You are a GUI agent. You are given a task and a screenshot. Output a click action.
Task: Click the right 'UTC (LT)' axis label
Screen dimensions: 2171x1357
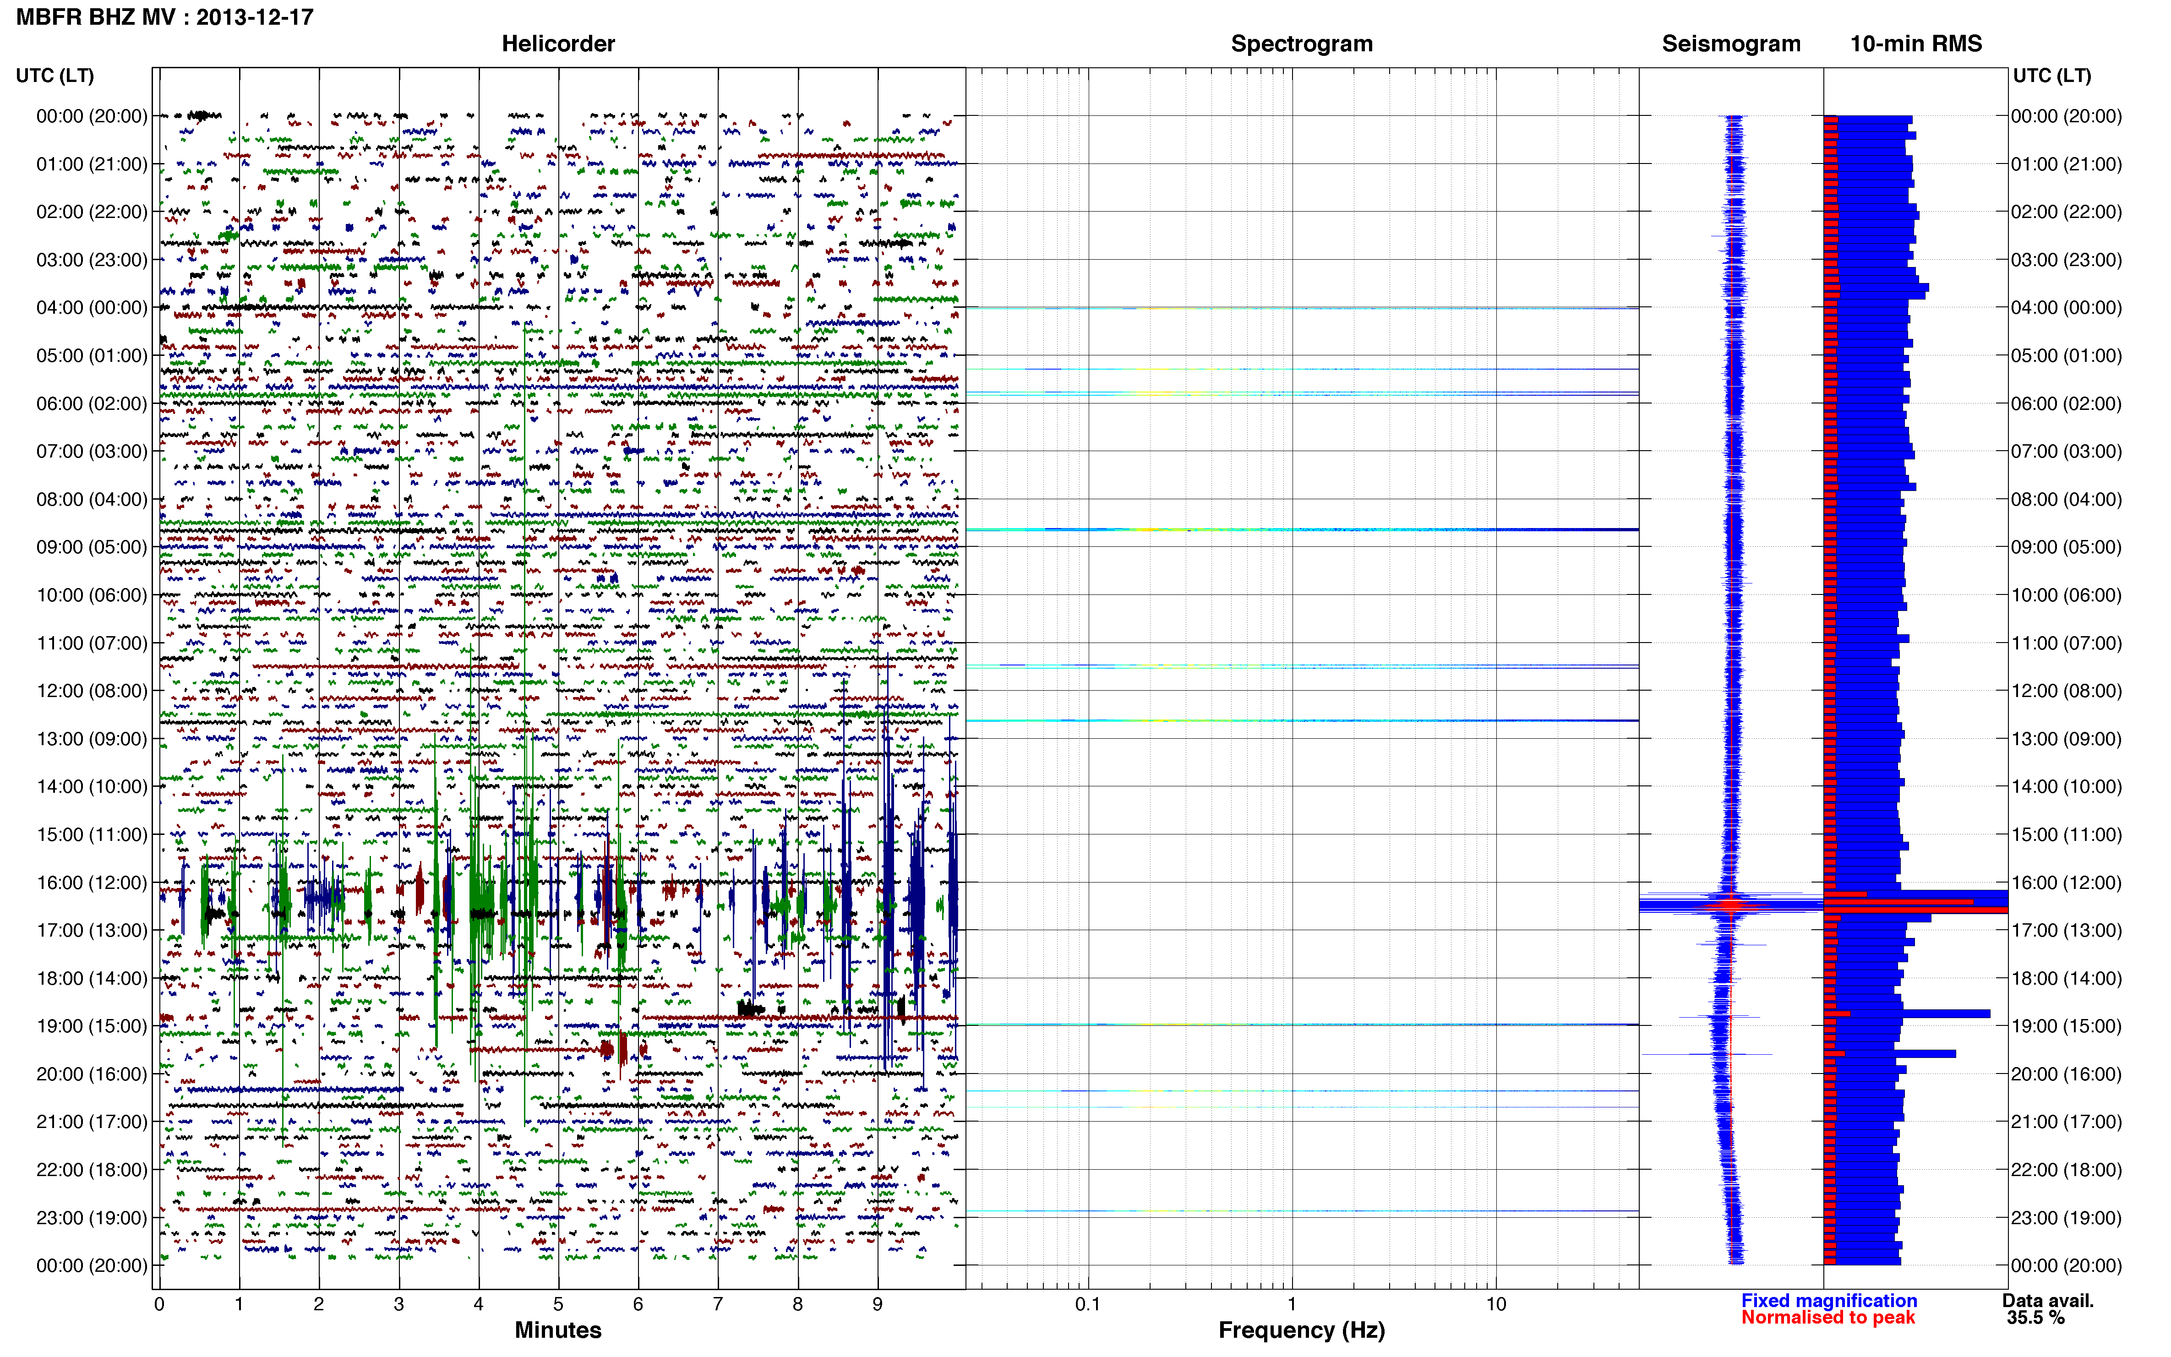coord(2051,76)
